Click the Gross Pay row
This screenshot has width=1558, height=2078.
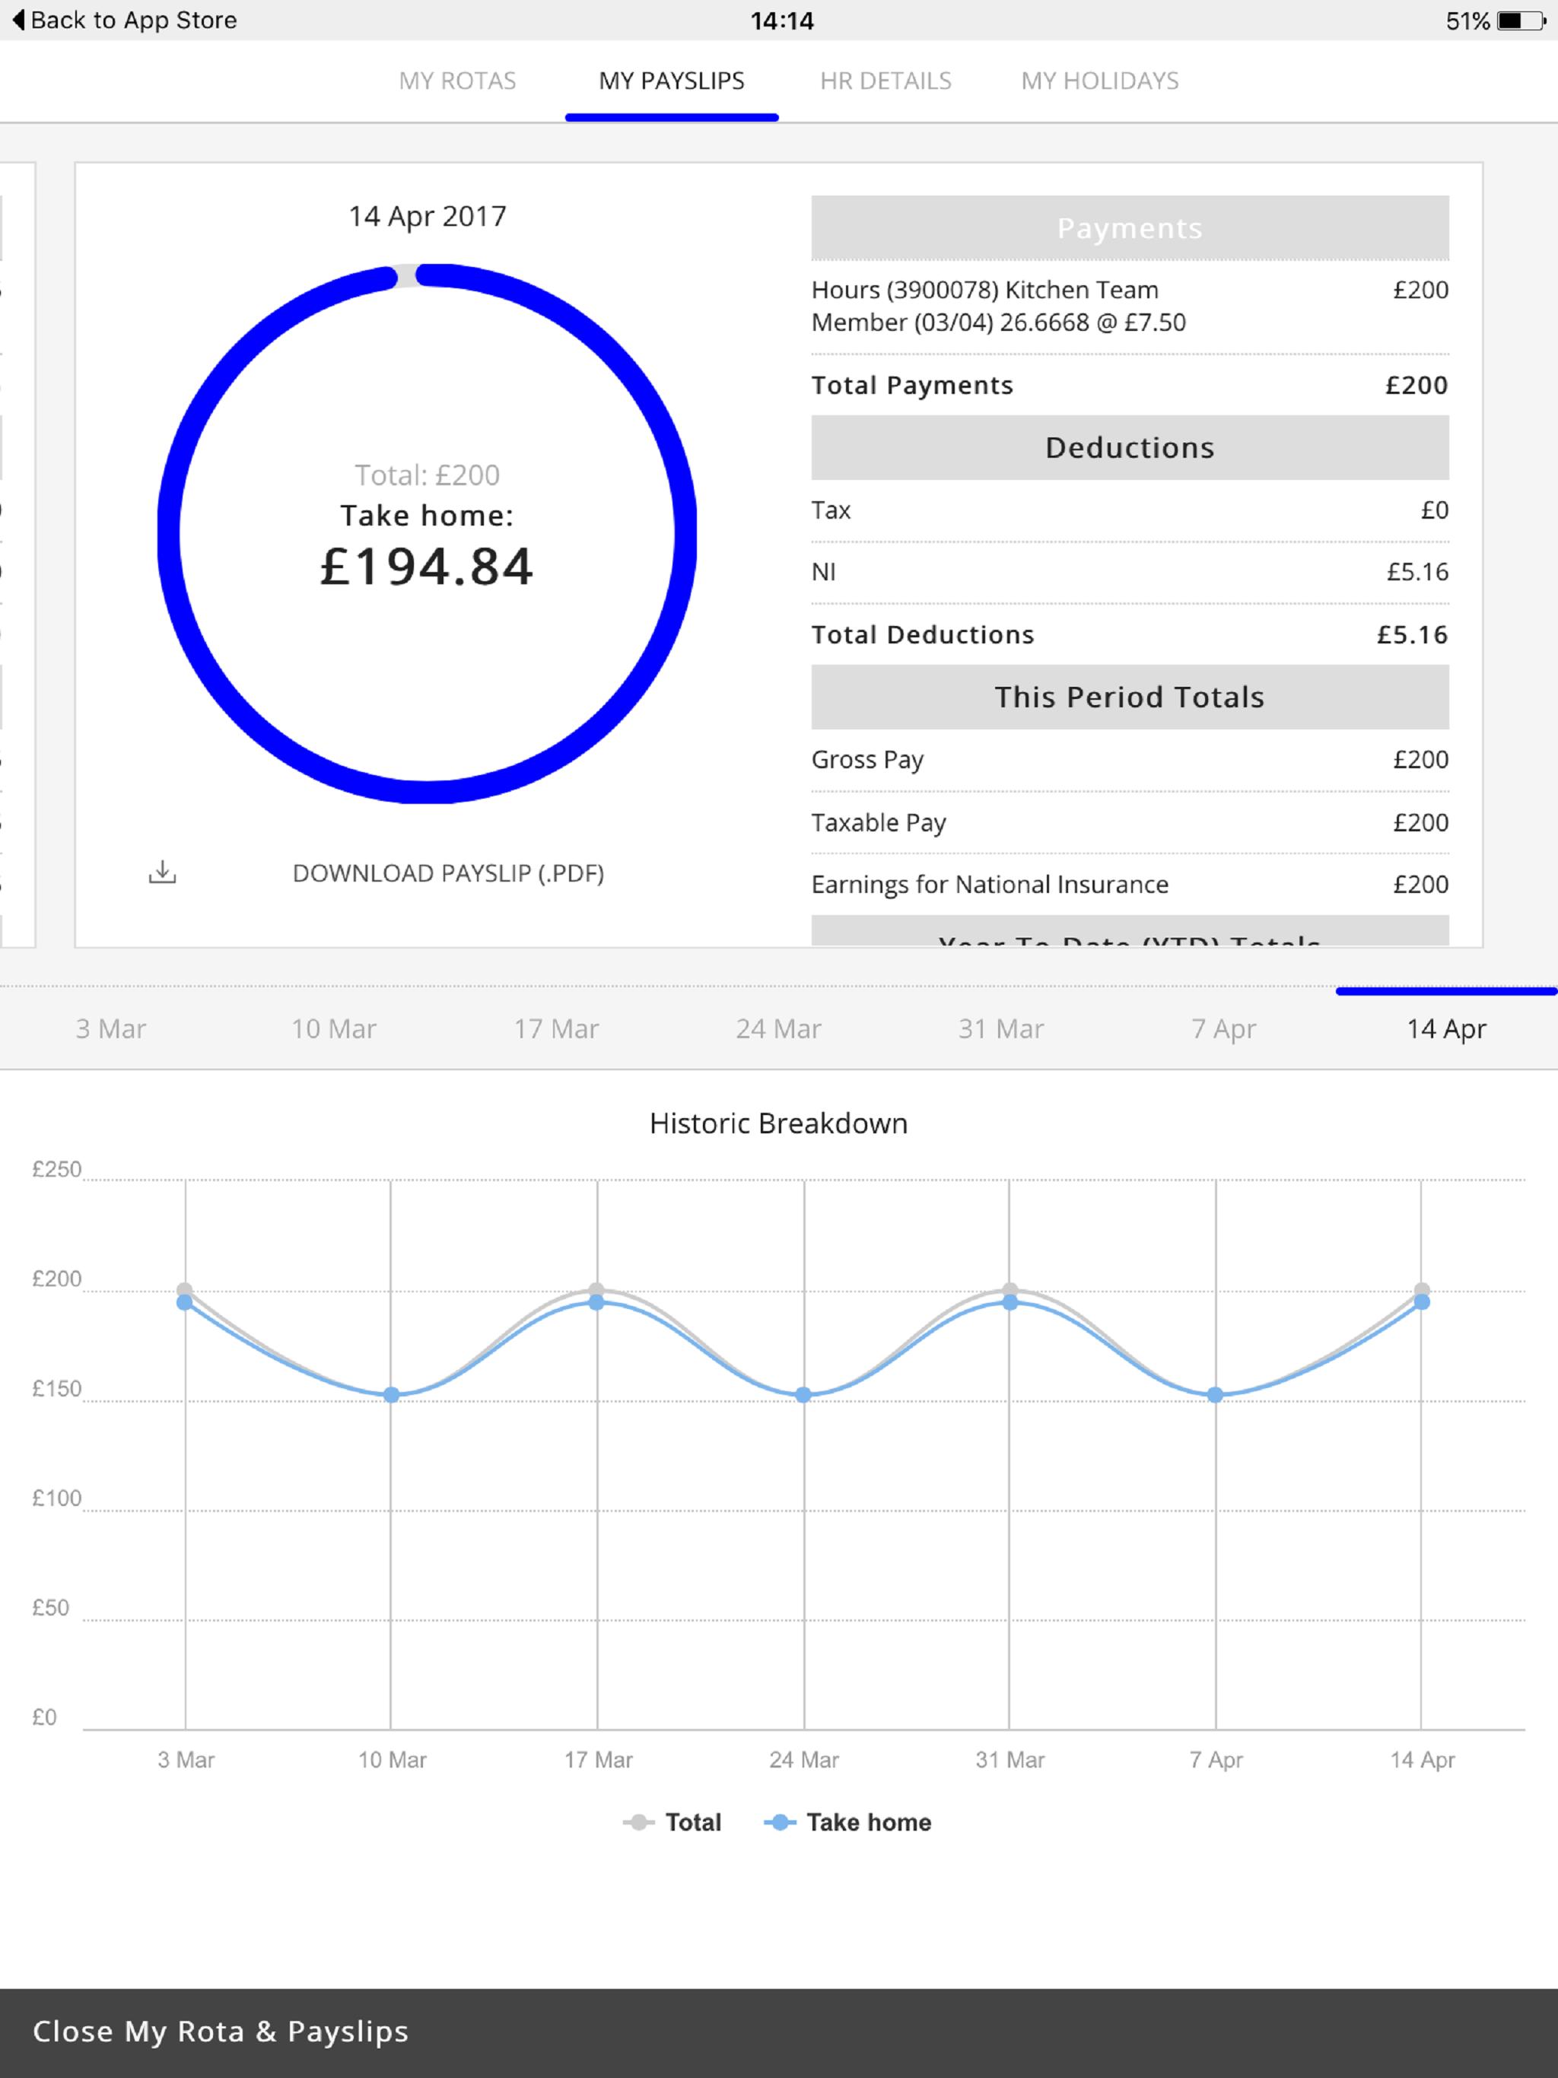click(x=1130, y=759)
